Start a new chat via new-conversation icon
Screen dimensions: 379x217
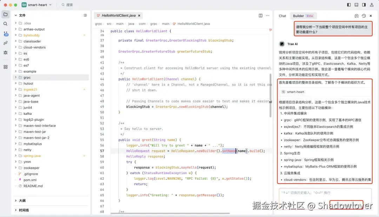click(357, 16)
